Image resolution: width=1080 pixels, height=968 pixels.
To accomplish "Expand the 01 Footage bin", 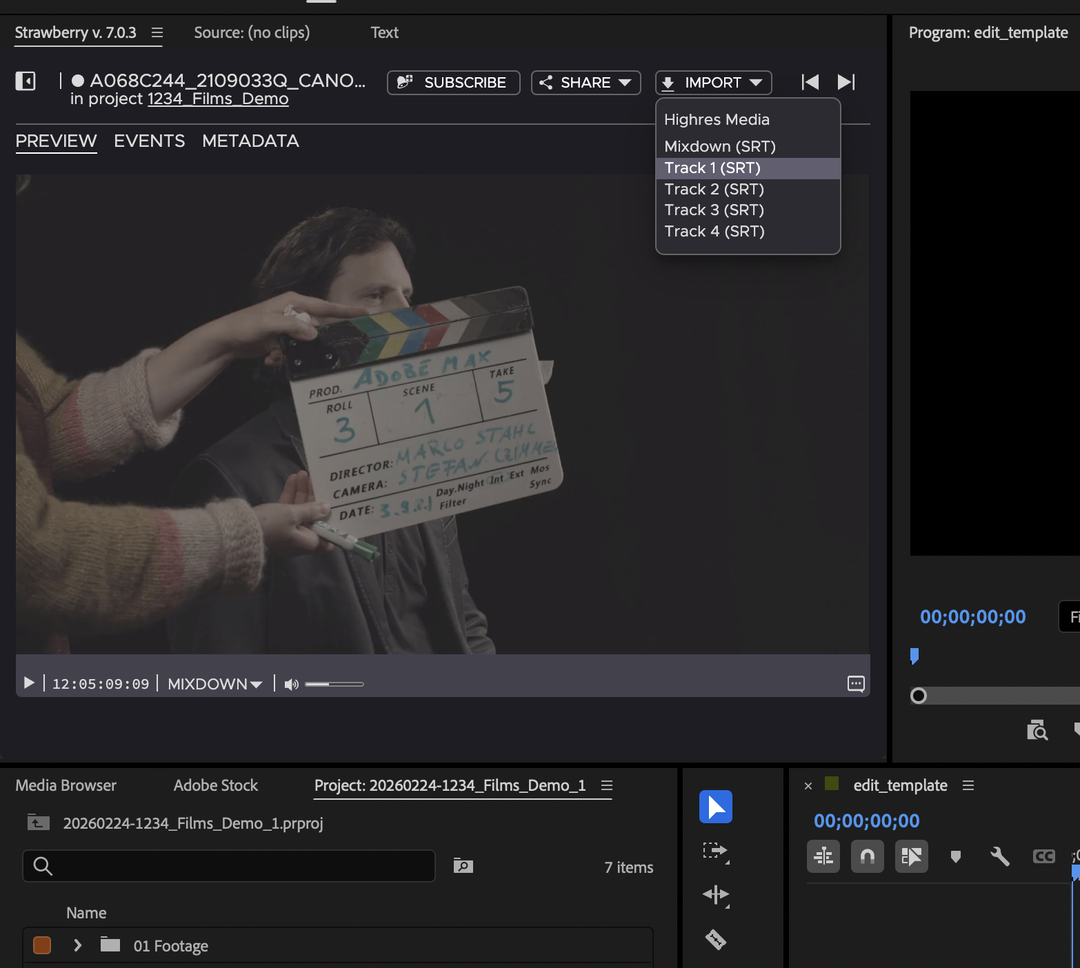I will (78, 945).
